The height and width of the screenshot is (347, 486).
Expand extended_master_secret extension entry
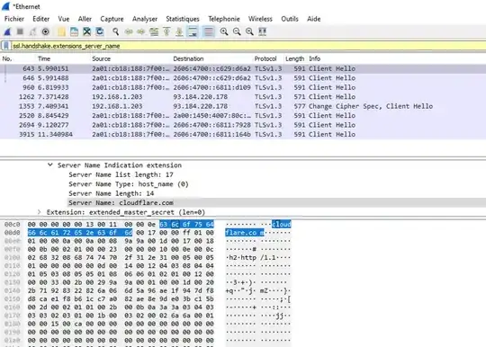[x=39, y=212]
